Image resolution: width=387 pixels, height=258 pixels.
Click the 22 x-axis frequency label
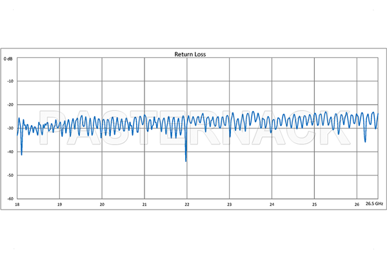point(187,204)
